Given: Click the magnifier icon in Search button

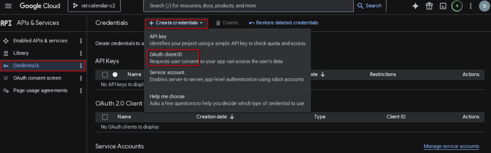Looking at the screenshot, I should coord(360,6).
